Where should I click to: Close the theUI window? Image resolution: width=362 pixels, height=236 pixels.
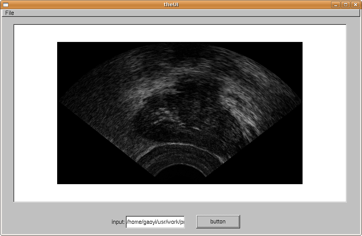tap(355, 5)
